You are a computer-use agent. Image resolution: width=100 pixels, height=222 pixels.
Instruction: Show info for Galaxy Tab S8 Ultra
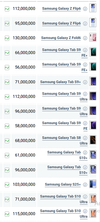click(x=85, y=138)
